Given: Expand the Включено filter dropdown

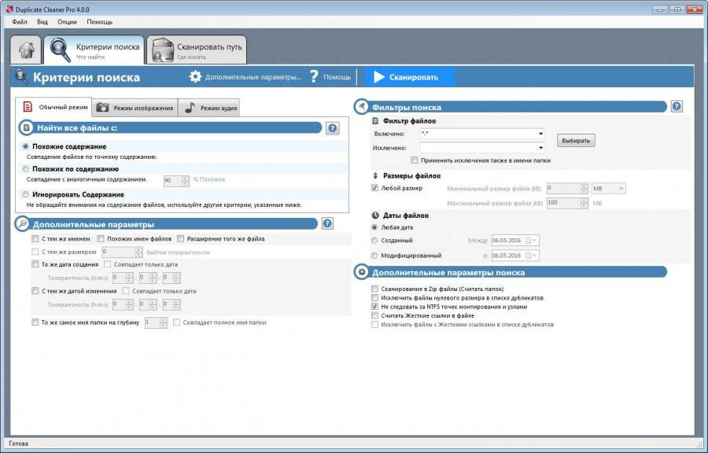Looking at the screenshot, I should coord(540,134).
